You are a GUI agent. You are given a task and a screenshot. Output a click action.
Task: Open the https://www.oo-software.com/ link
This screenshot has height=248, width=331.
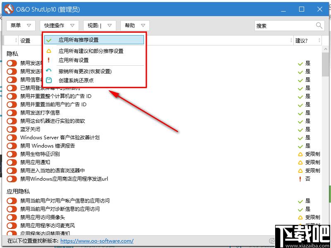[x=97, y=241]
